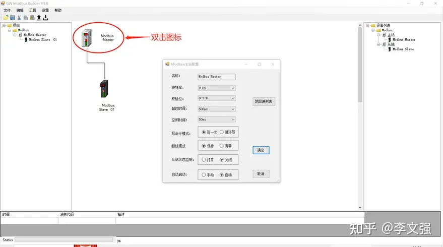Open the 帮助 menu
443x247 pixels.
58,11
